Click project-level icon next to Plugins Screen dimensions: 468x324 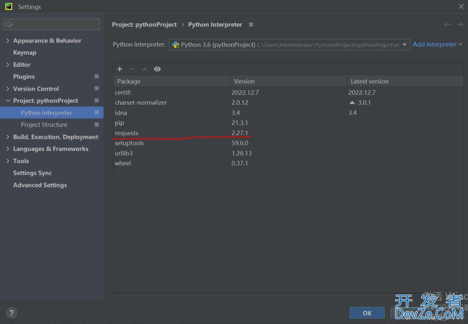[x=97, y=77]
